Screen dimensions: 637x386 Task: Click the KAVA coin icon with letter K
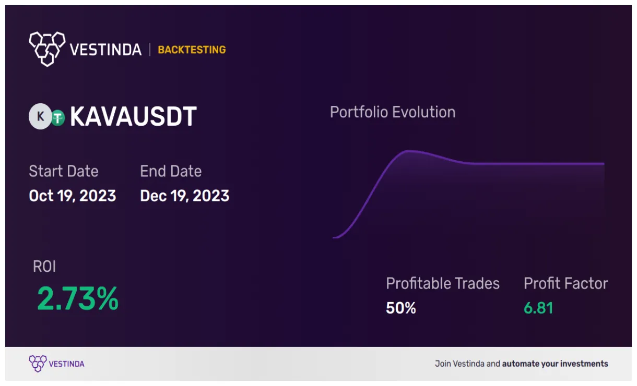click(40, 117)
